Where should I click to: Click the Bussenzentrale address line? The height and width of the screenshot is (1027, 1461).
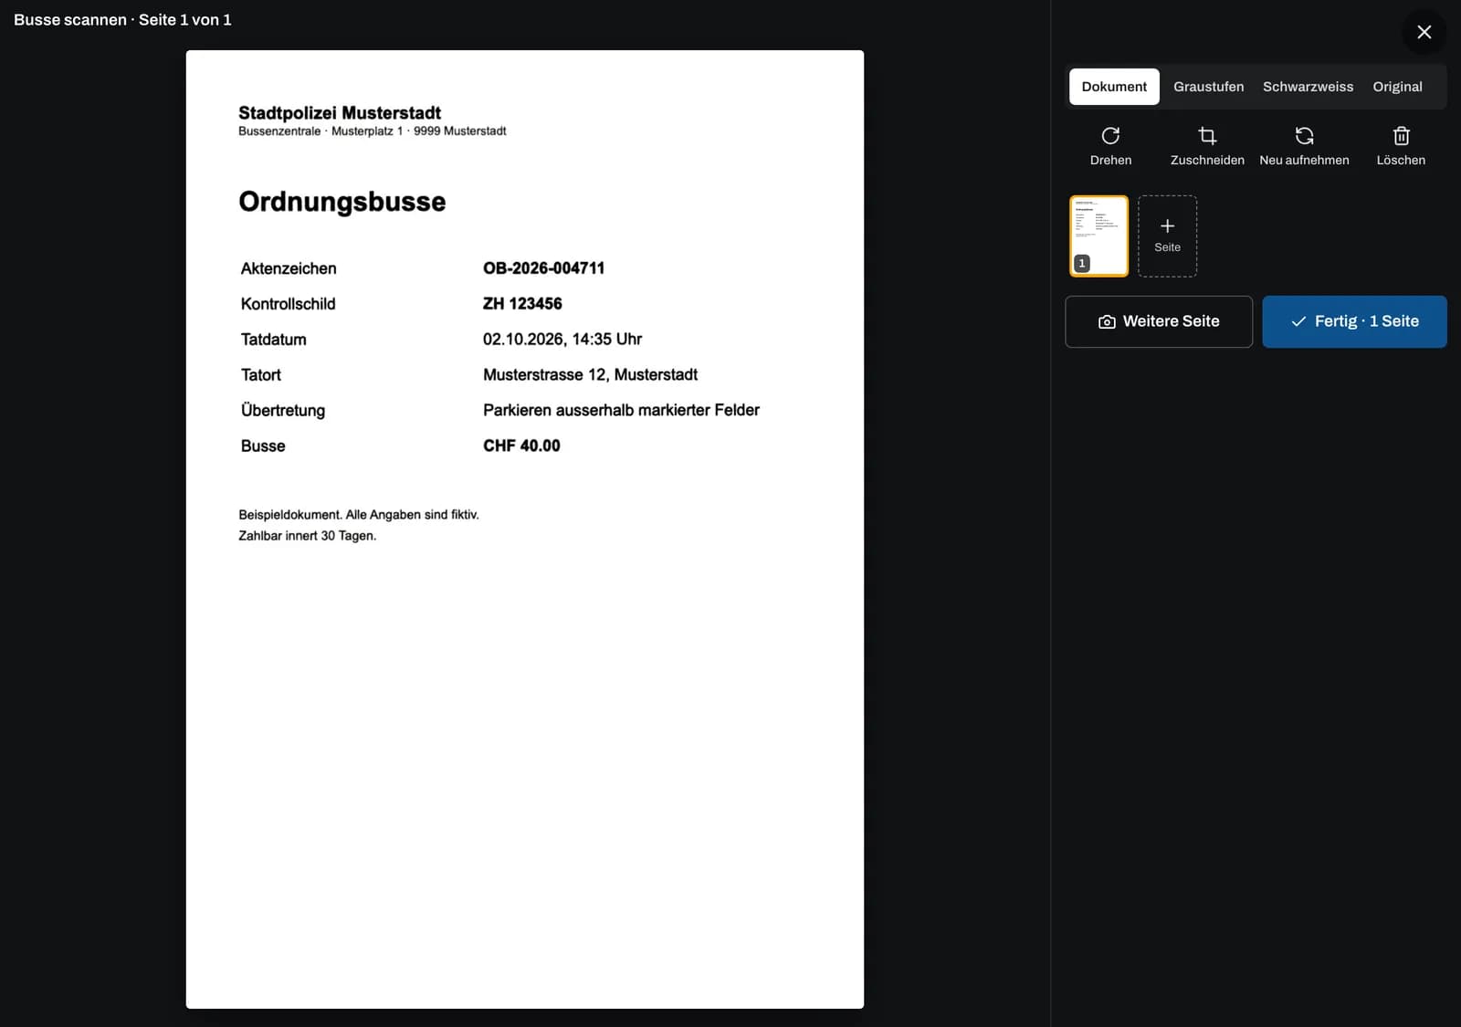tap(372, 131)
